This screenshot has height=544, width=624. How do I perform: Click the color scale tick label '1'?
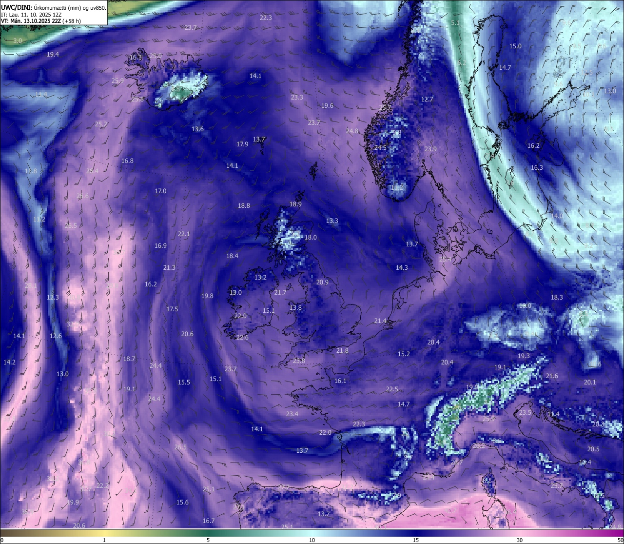coord(104,540)
